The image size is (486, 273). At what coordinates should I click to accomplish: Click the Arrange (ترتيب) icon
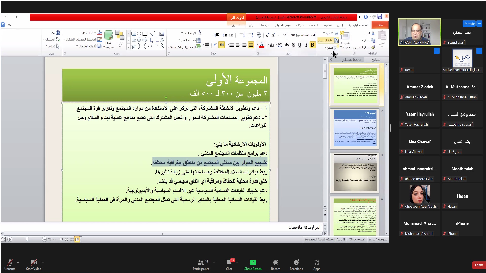click(120, 36)
